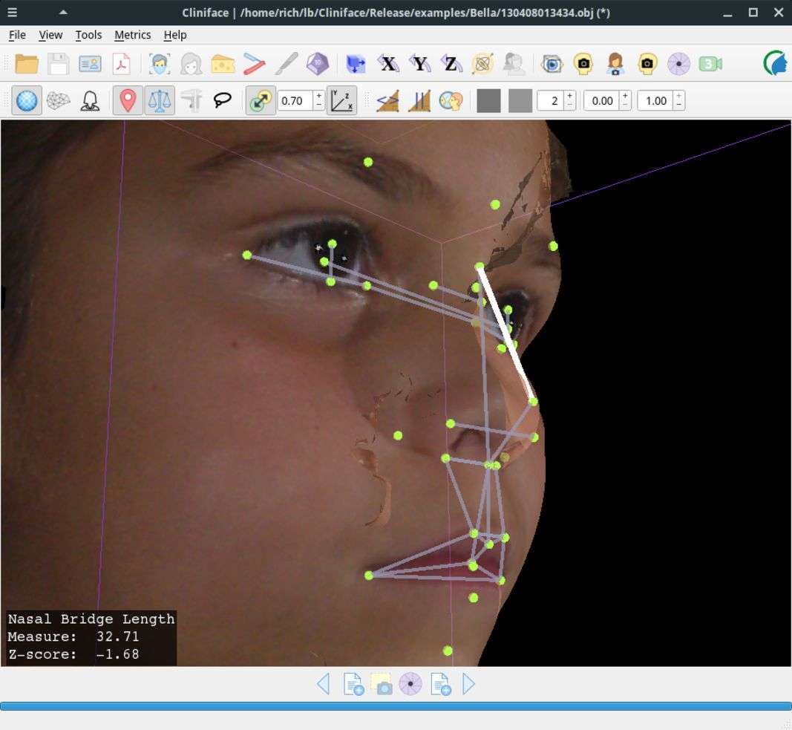Click the PDF report export icon

click(121, 64)
